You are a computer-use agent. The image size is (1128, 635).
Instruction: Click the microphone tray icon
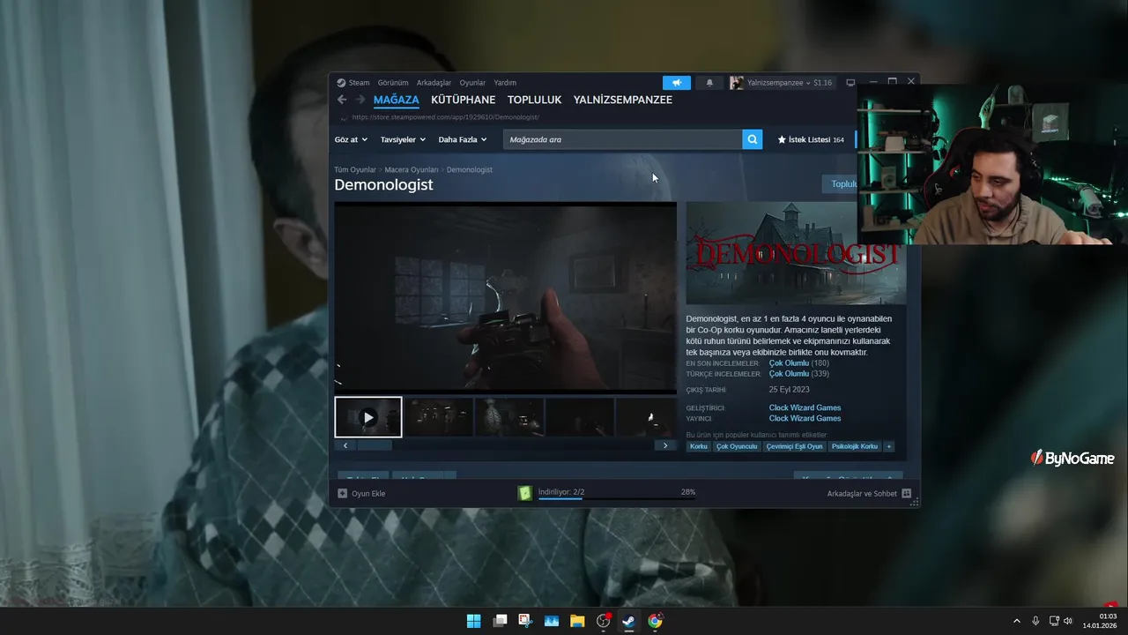tap(1035, 621)
